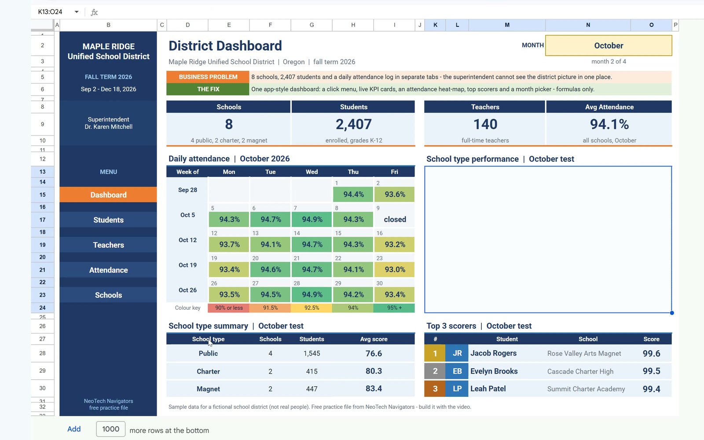Navigate to the Attendance menu button

[108, 270]
